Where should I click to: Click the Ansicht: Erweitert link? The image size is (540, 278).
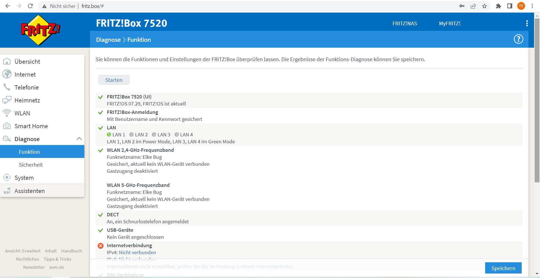pyautogui.click(x=23, y=251)
